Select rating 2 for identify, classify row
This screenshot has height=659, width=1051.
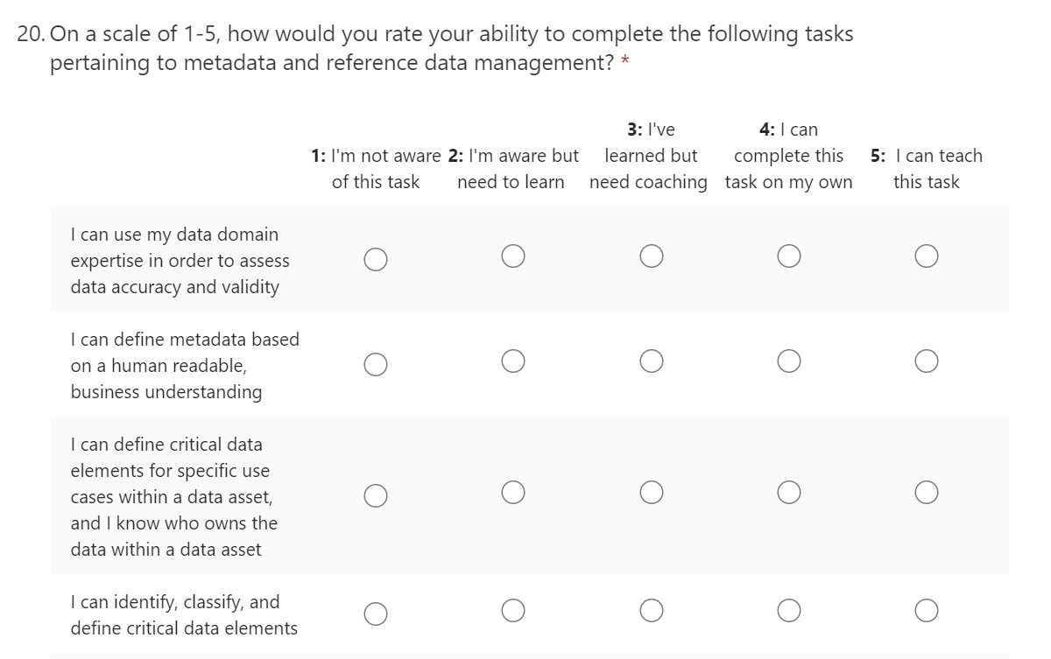click(x=513, y=610)
